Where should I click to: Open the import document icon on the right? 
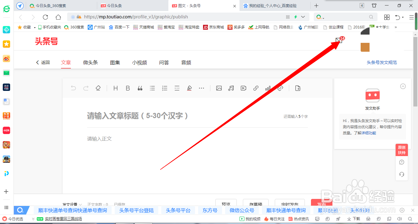297,88
